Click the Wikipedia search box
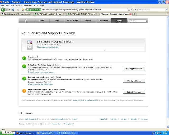This screenshot has width=169, height=135. point(151,9)
